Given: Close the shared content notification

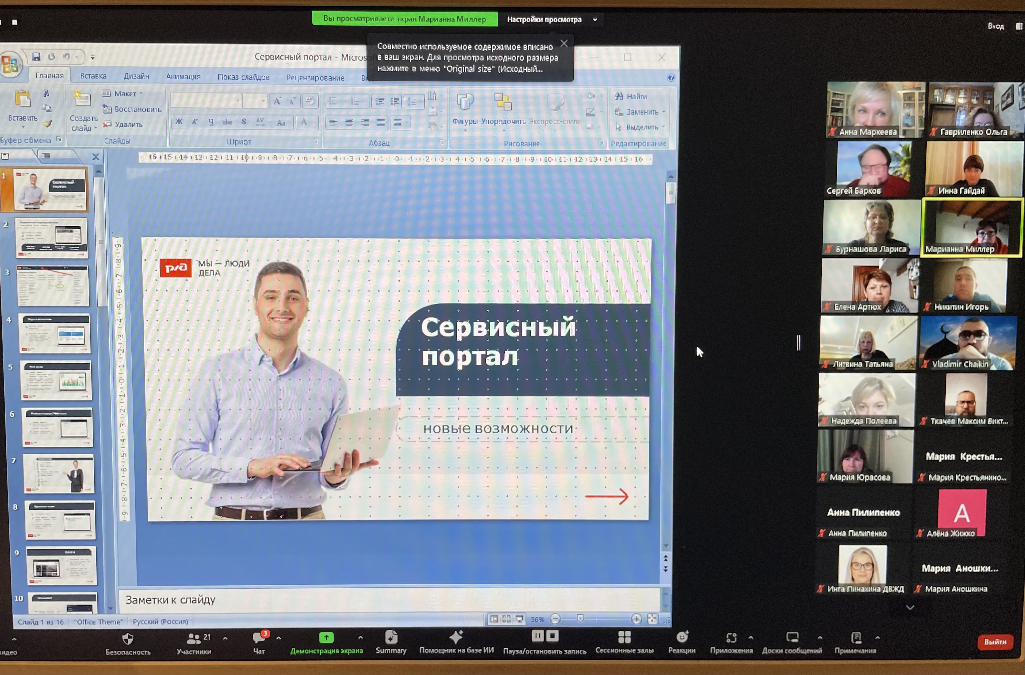Looking at the screenshot, I should pyautogui.click(x=564, y=43).
